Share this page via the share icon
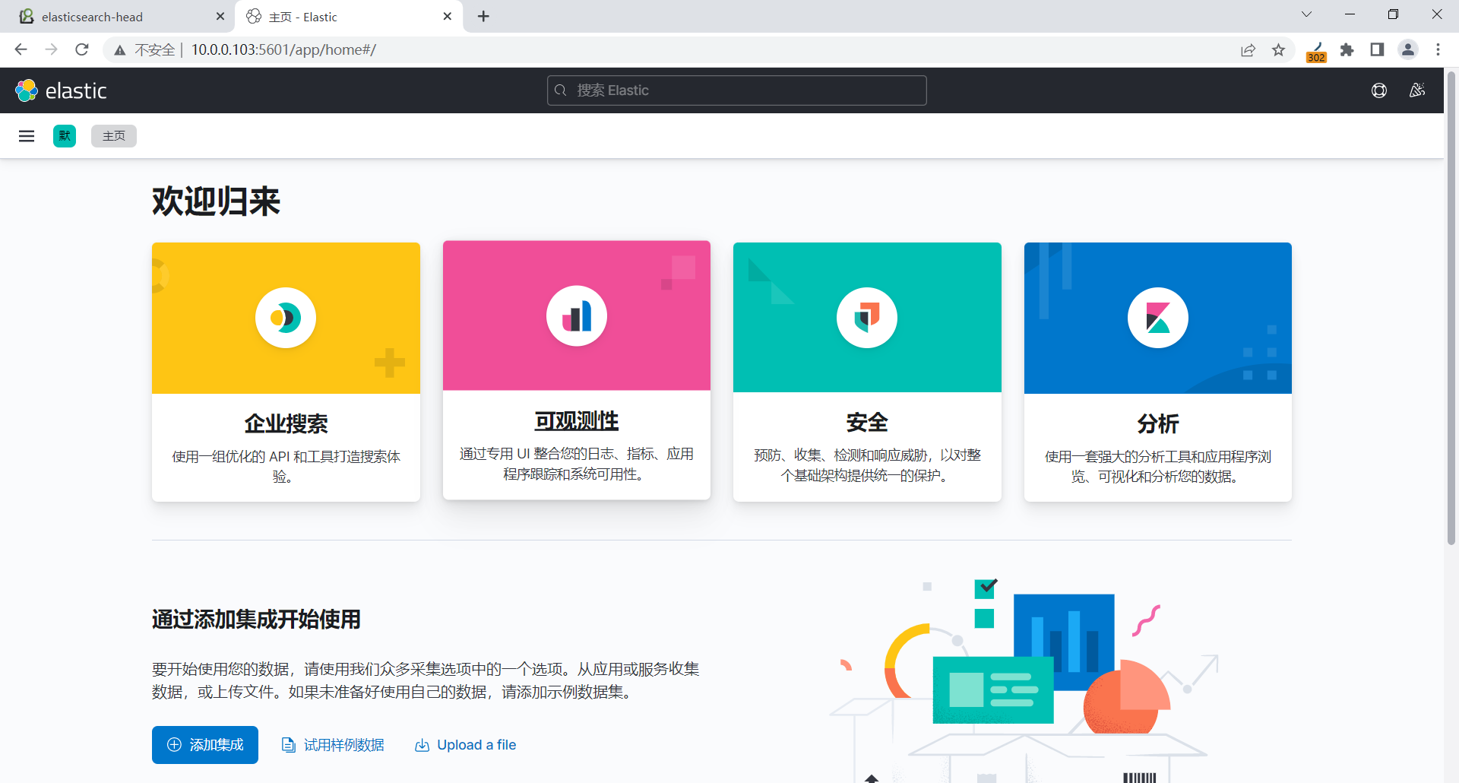The width and height of the screenshot is (1459, 783). 1249,49
